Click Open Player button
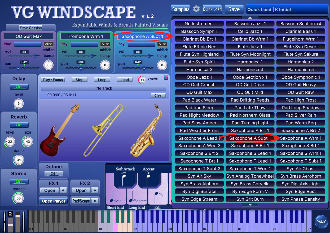Viewport: 330px width, 233px height. point(54,201)
